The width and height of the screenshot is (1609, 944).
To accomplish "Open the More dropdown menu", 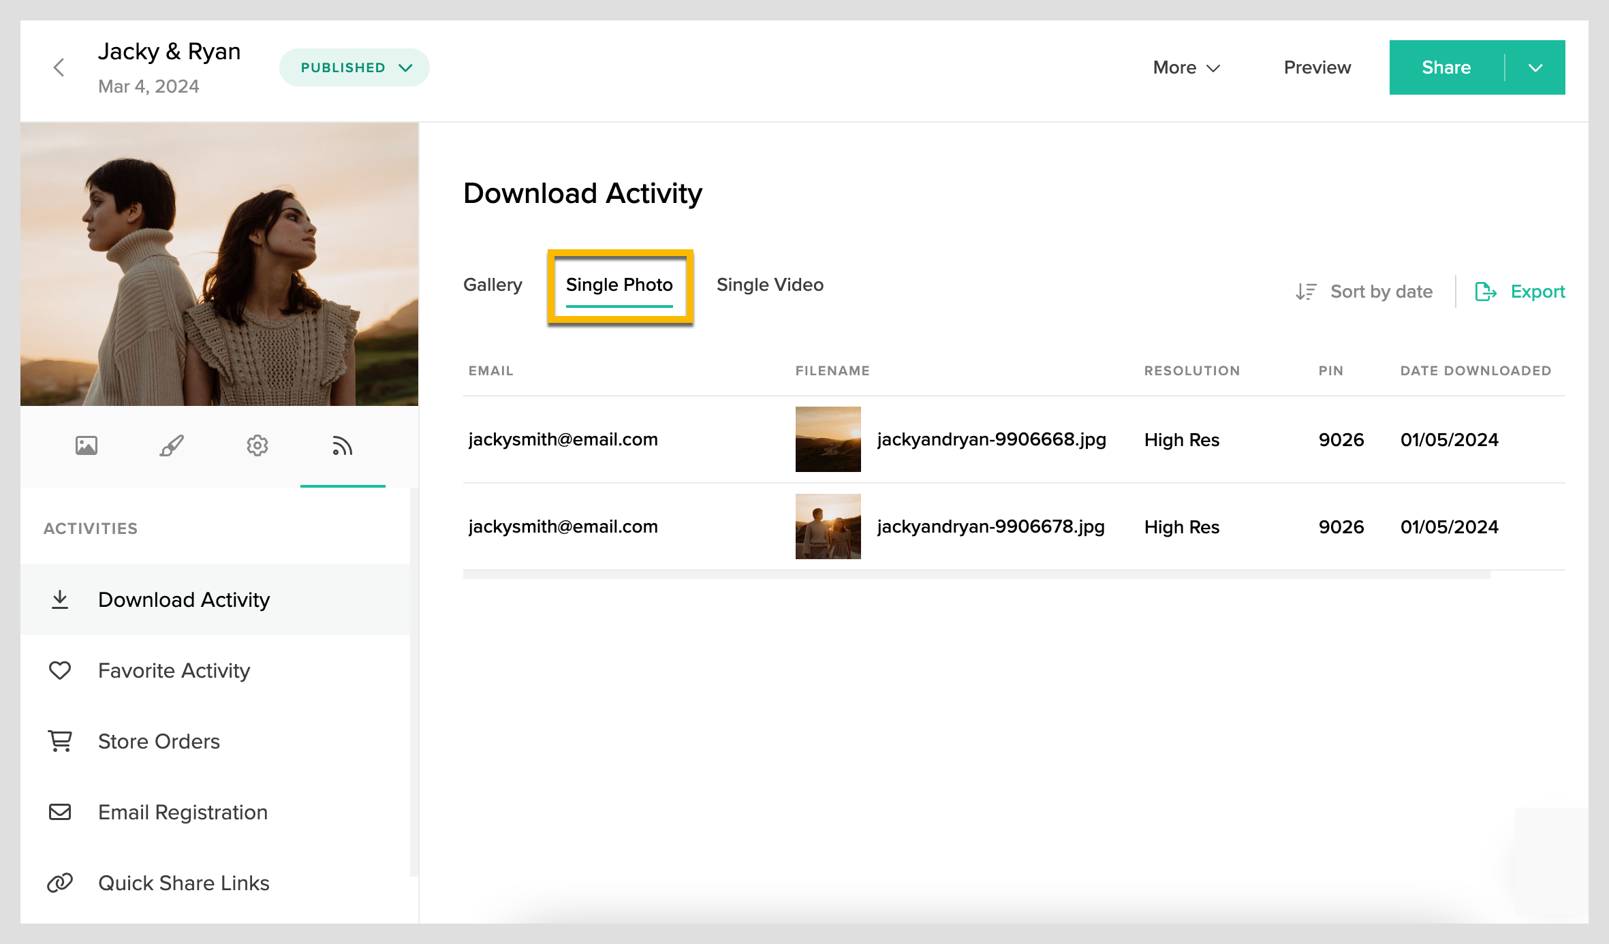I will click(1186, 67).
